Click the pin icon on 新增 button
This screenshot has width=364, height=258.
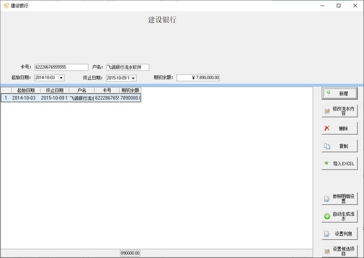[328, 93]
